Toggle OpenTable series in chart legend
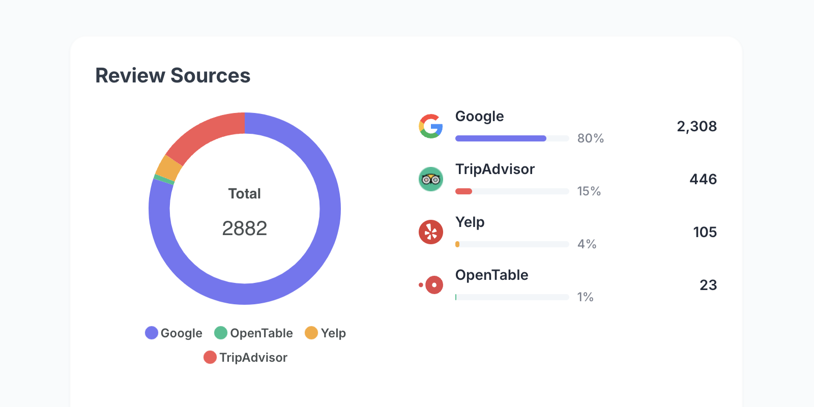This screenshot has width=814, height=407. pyautogui.click(x=254, y=333)
